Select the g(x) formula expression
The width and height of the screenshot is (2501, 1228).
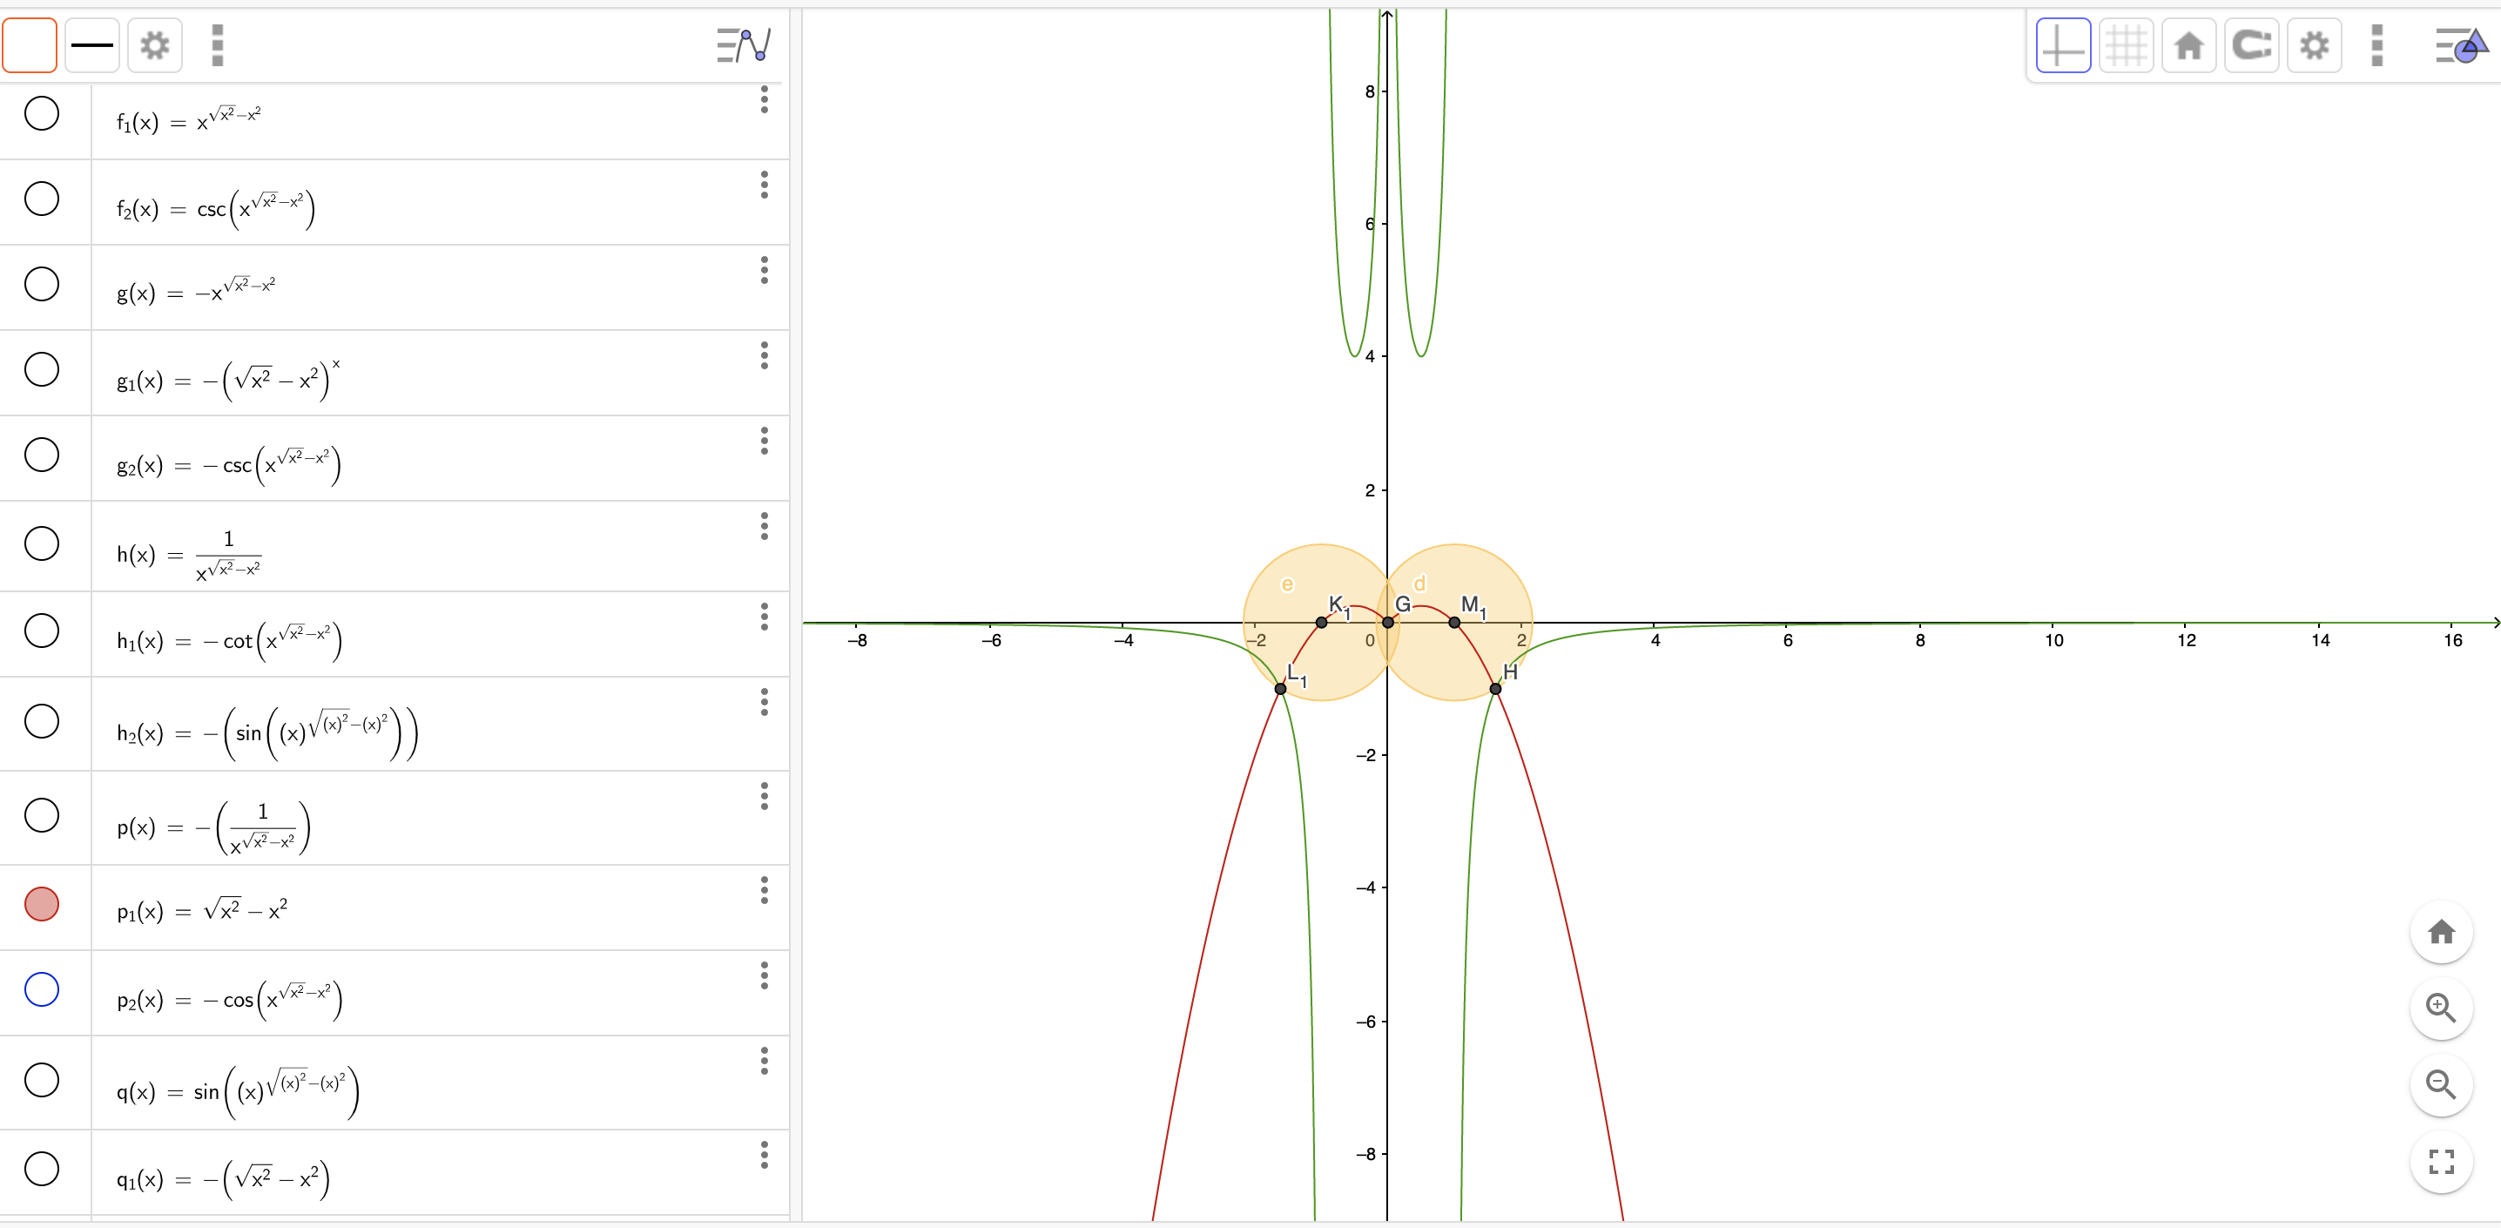pyautogui.click(x=196, y=290)
